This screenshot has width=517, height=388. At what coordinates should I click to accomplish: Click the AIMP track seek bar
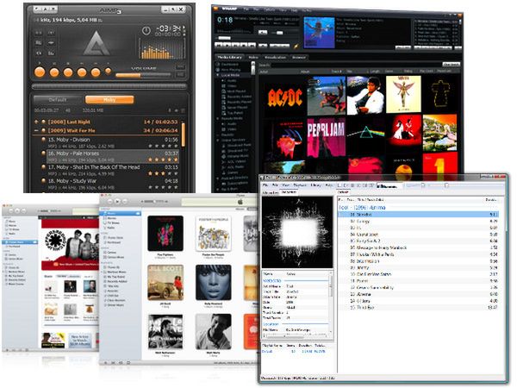109,86
